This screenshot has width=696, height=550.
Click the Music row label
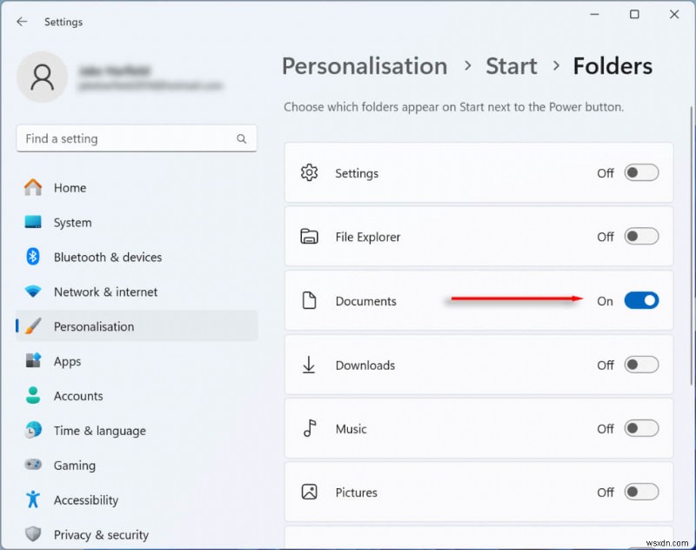coord(351,429)
